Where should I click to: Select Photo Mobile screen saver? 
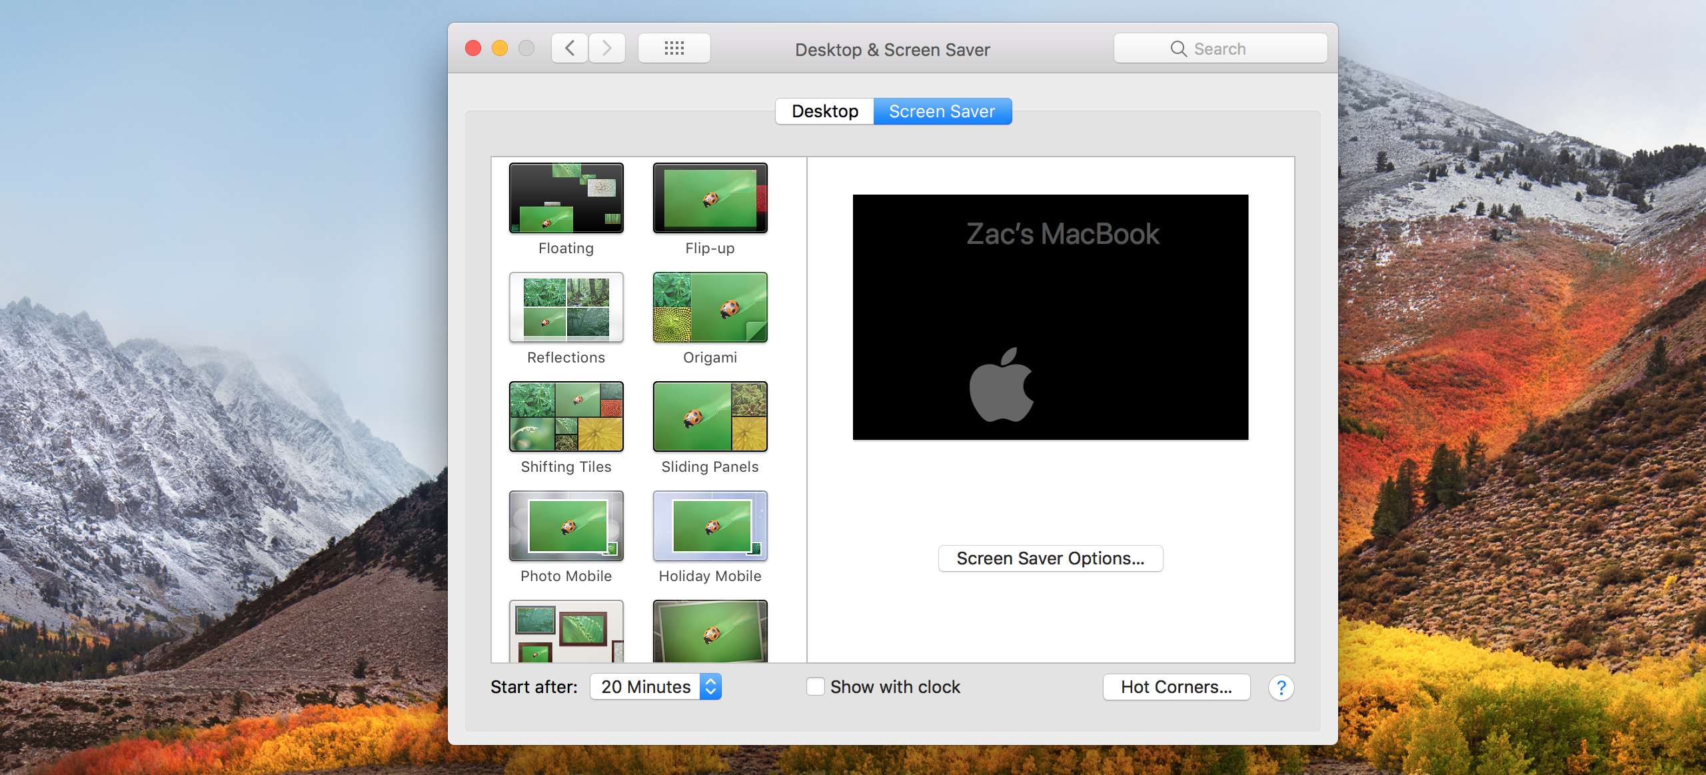(x=566, y=526)
